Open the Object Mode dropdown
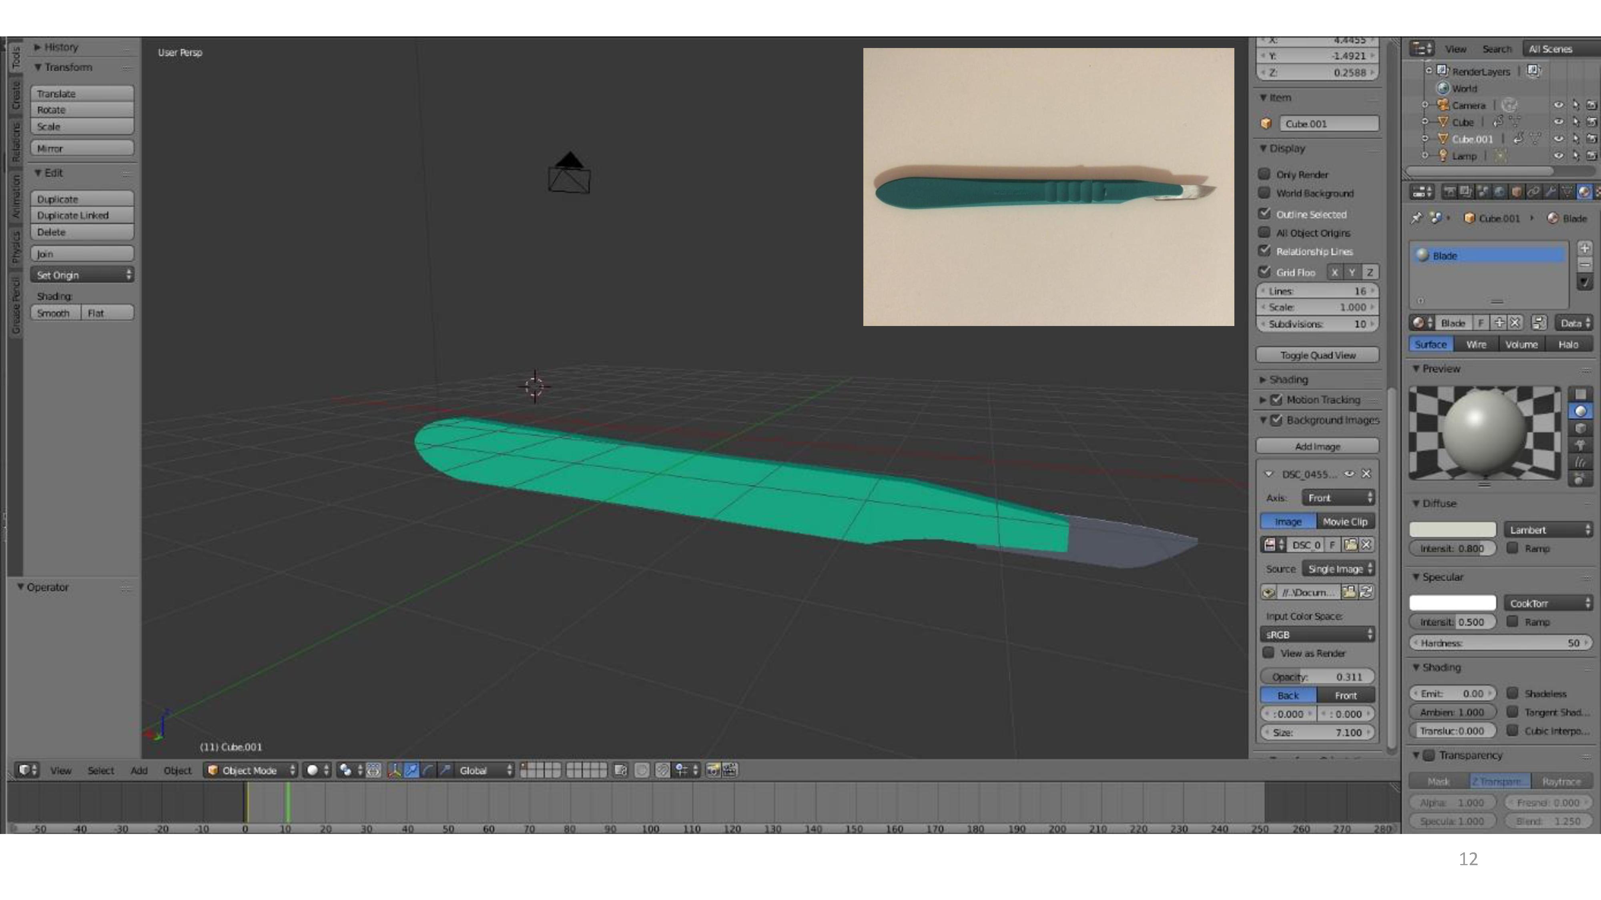Screen dimensions: 1601x900 point(251,770)
